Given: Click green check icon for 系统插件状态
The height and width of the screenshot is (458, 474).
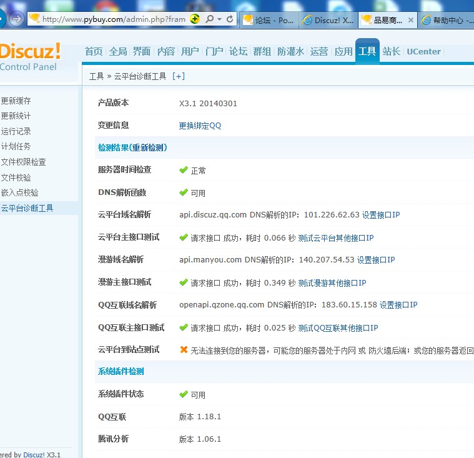Looking at the screenshot, I should pyautogui.click(x=184, y=394).
